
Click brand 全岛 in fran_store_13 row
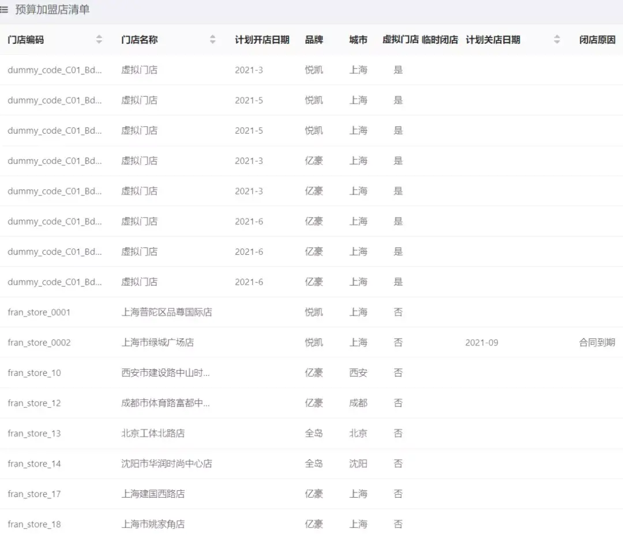[x=313, y=433]
